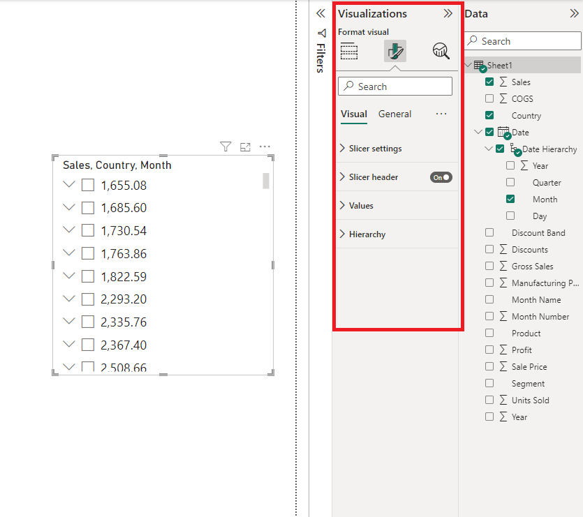Collapse the Sheet1 table node
Image resolution: width=583 pixels, height=517 pixels.
[x=468, y=65]
